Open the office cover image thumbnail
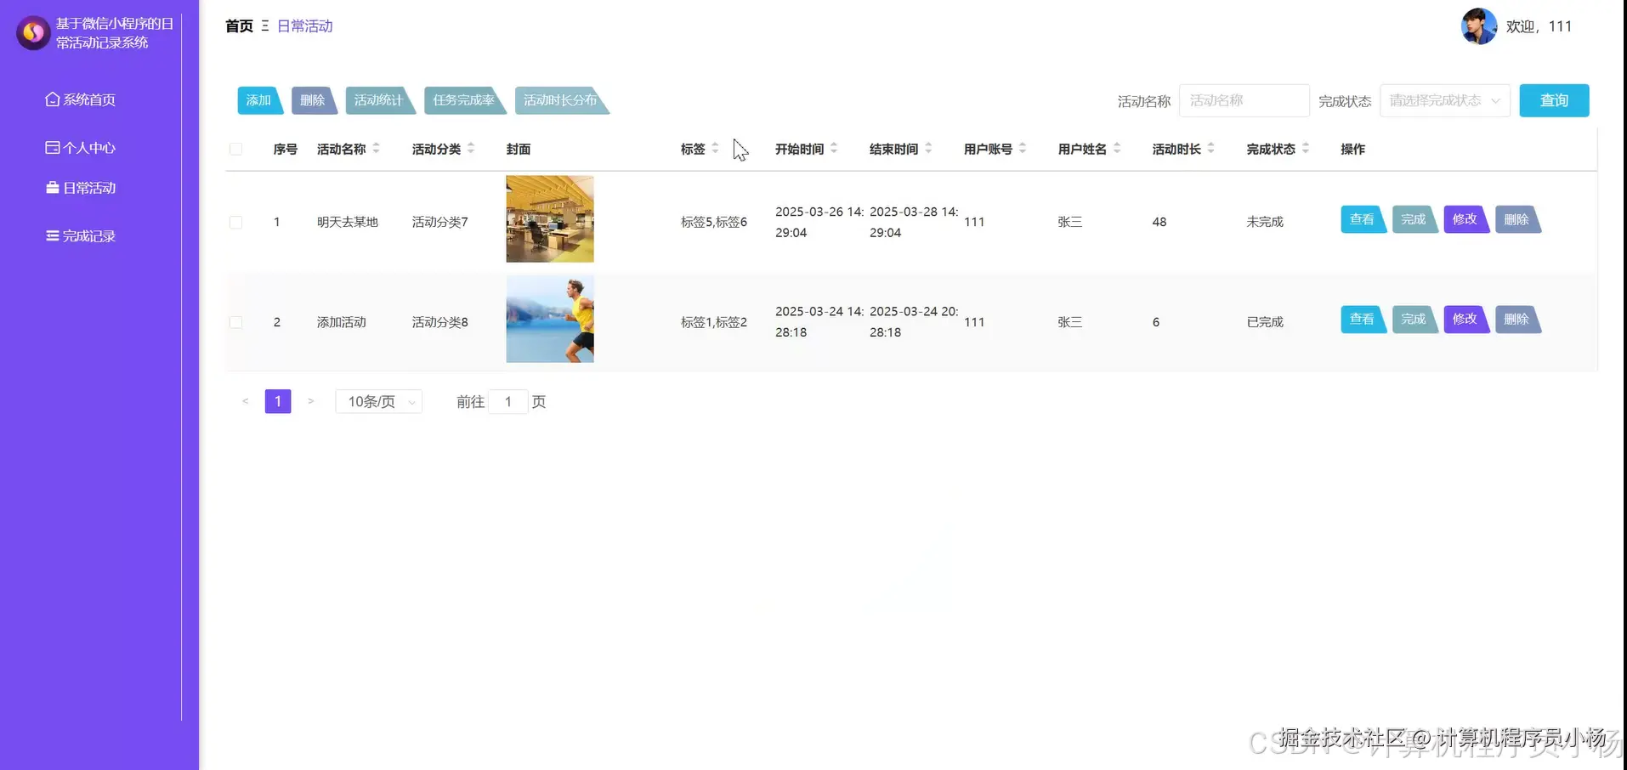 coord(550,219)
